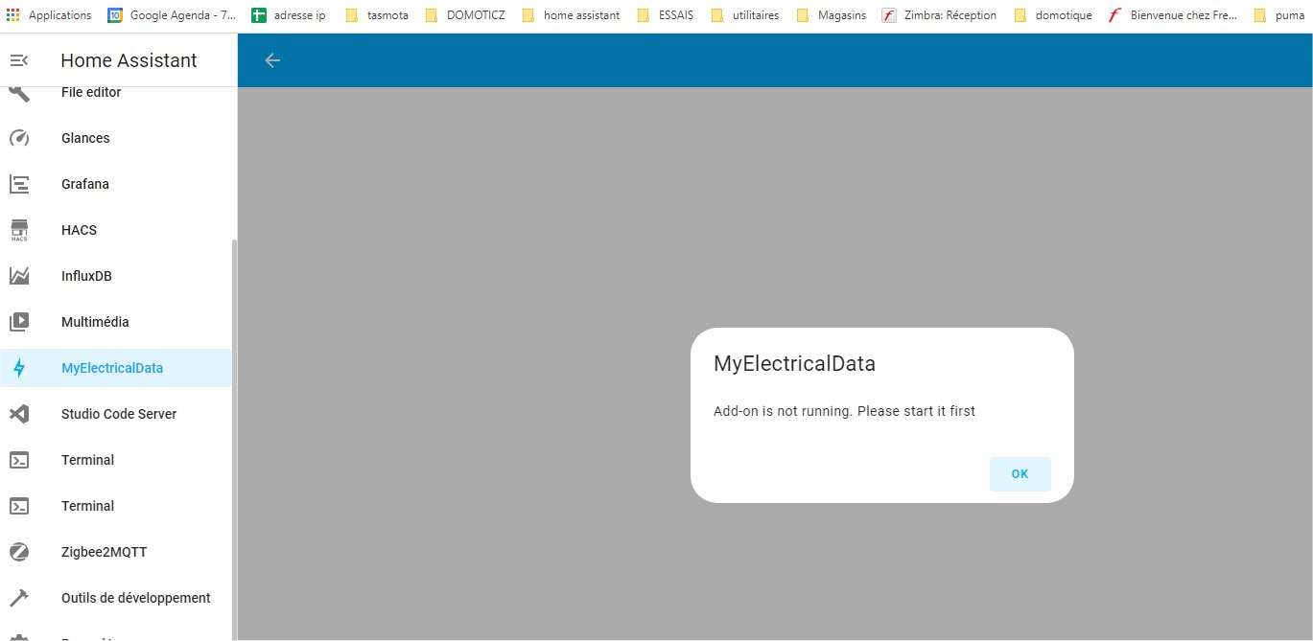Open the Google Agenda bookmark
Viewport: 1313px width, 641px height.
coord(171,15)
